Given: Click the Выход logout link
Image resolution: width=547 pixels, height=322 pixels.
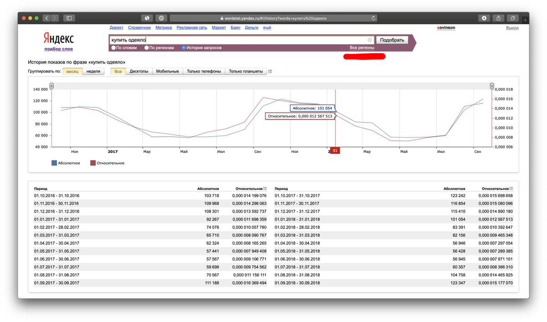Looking at the screenshot, I should tap(512, 28).
